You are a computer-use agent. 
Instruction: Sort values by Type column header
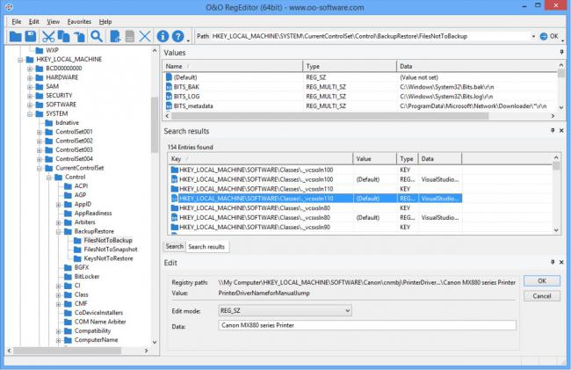coord(350,66)
